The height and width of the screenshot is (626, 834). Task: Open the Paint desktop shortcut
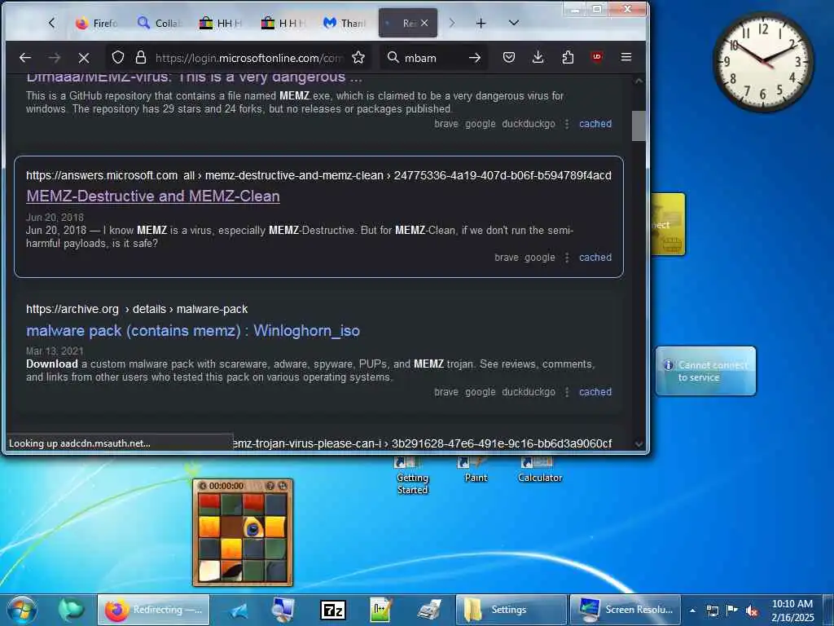(476, 469)
